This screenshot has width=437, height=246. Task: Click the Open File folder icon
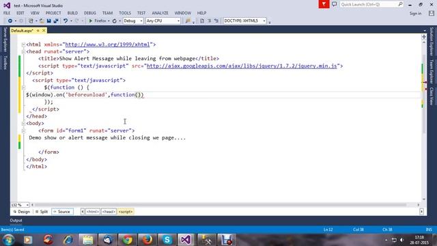pos(42,21)
